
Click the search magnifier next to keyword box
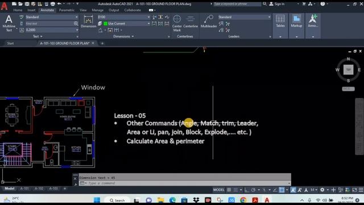(x=264, y=4)
